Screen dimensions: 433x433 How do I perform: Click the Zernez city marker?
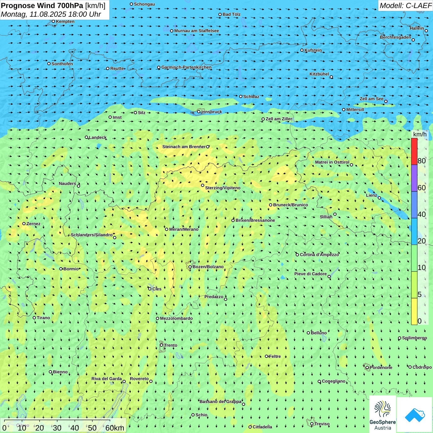pos(24,224)
